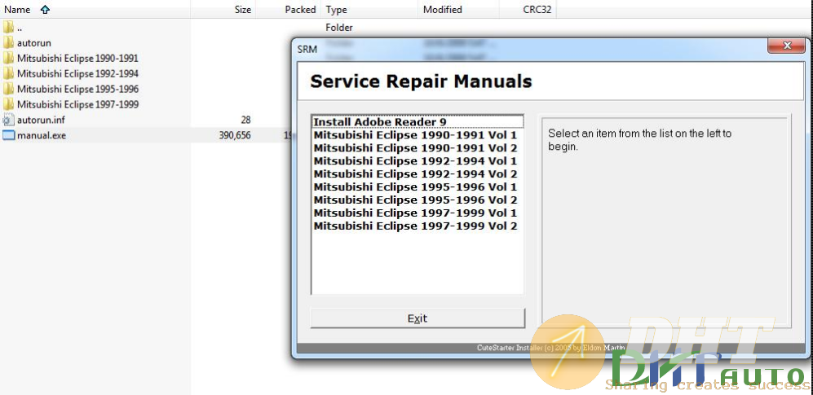This screenshot has height=395, width=813.
Task: Sort by the Size column header
Action: click(x=223, y=9)
